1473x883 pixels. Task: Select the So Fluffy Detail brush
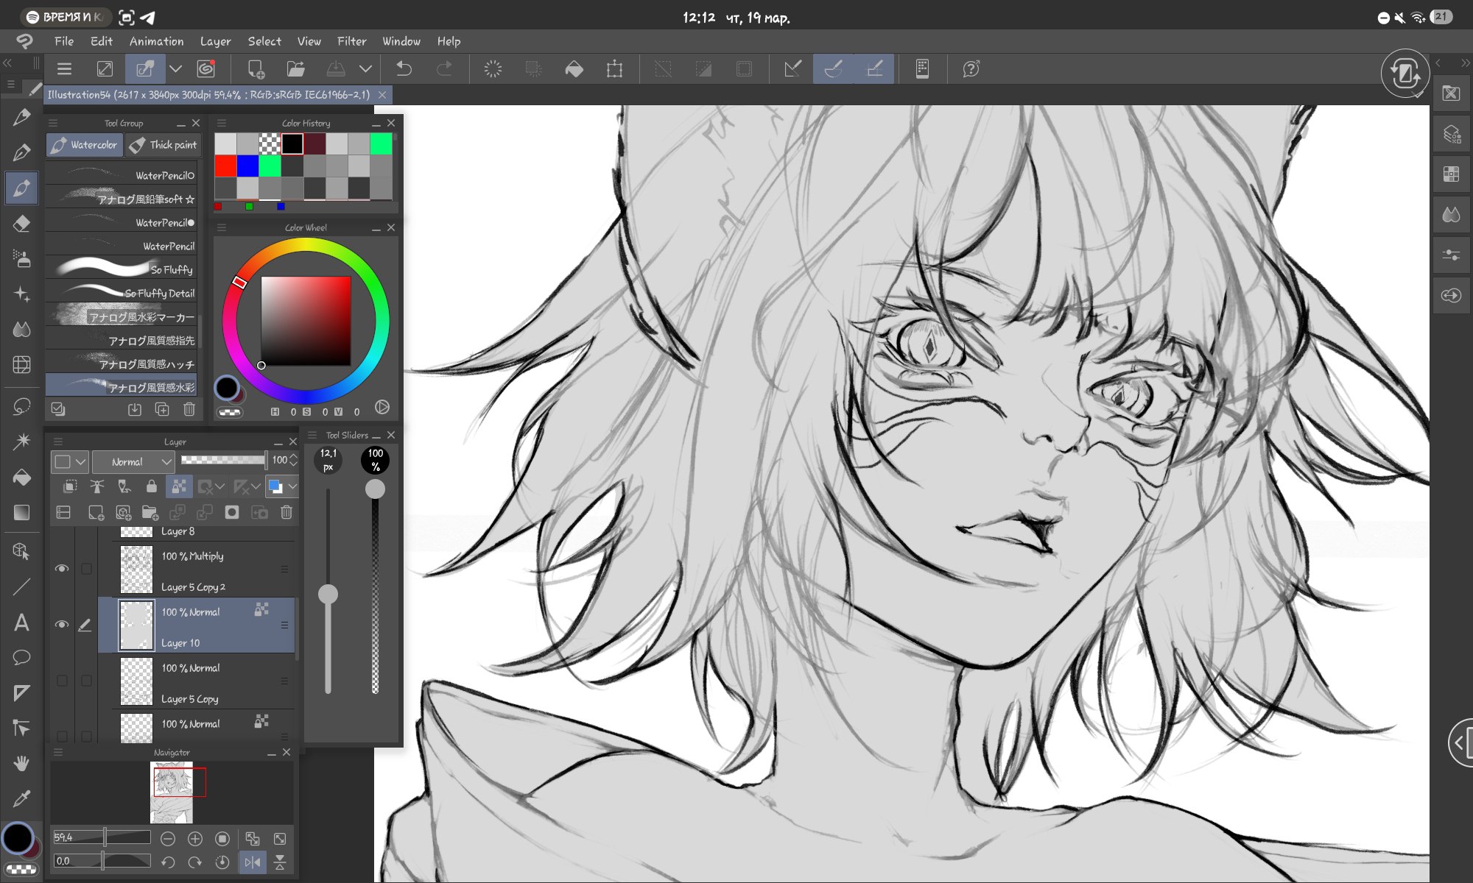pos(122,293)
